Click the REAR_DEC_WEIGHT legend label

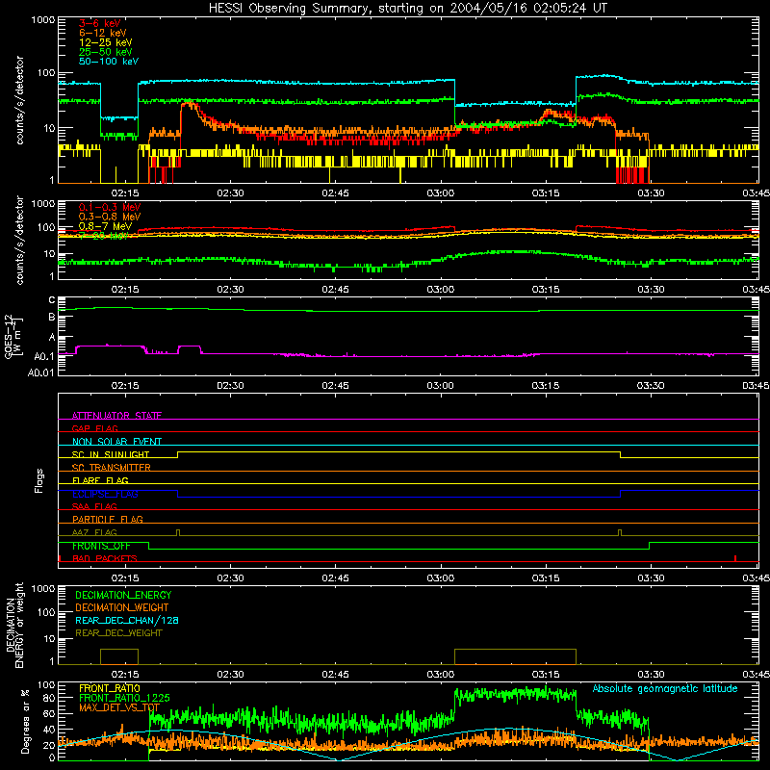pyautogui.click(x=118, y=633)
